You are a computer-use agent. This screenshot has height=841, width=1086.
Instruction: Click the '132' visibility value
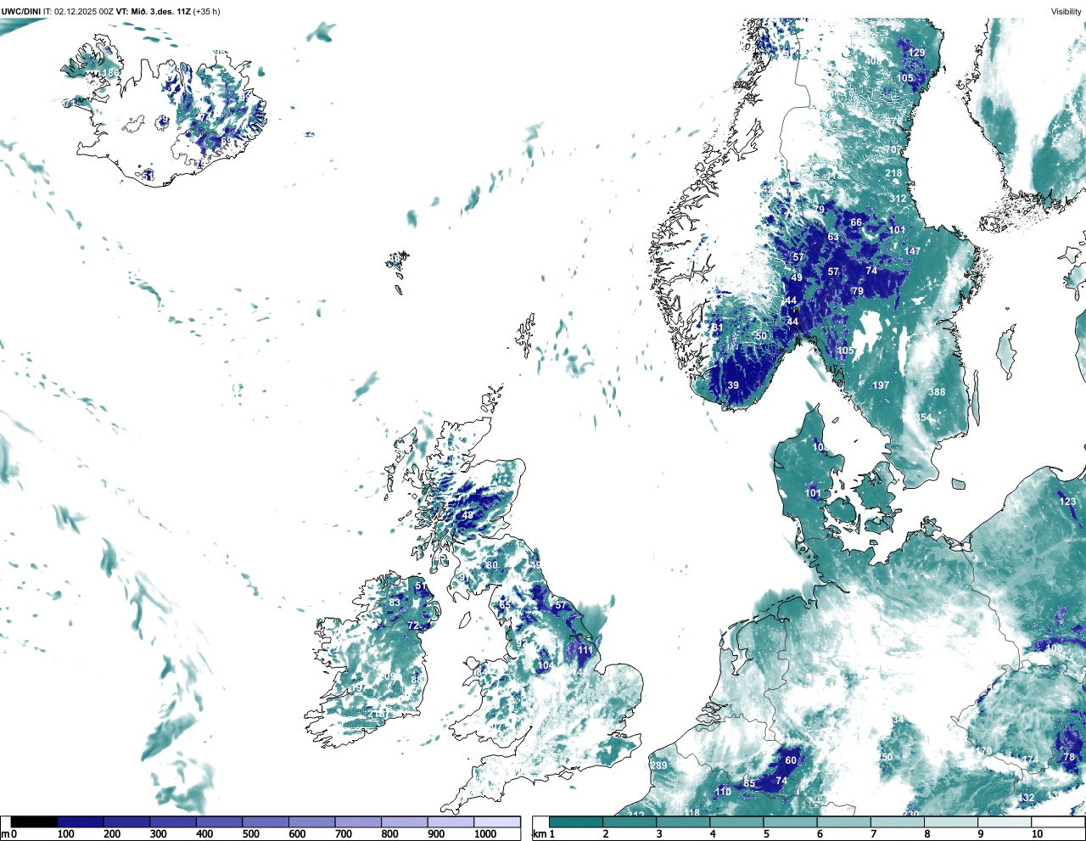point(1027,798)
